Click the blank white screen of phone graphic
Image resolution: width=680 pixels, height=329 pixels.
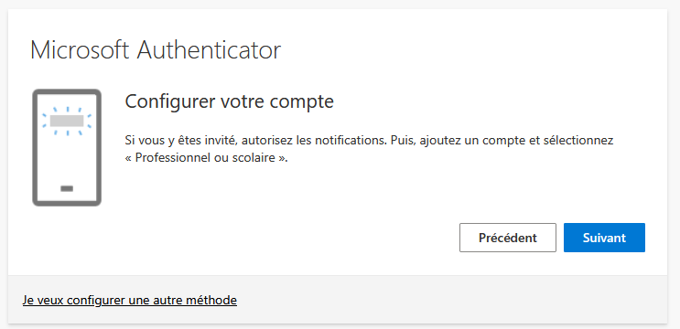[67, 158]
